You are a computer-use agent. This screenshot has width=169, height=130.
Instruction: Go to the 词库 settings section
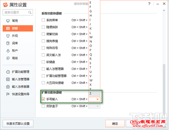(18, 43)
